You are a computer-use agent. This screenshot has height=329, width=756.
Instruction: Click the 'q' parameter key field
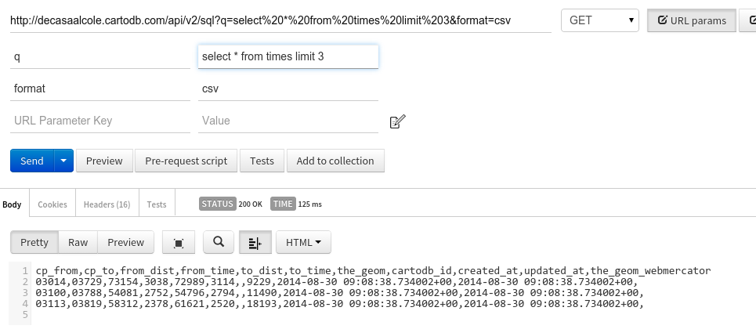(x=100, y=57)
